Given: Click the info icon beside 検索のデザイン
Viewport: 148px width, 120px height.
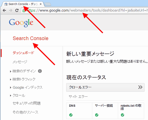Looking at the screenshot, I should coord(40,71).
